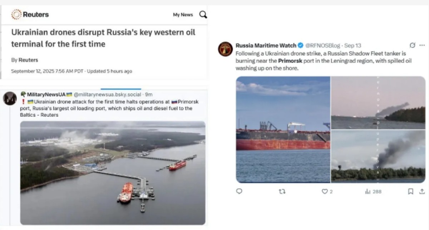
Task: Click the Grok icon on the tweet
Action: [412, 45]
